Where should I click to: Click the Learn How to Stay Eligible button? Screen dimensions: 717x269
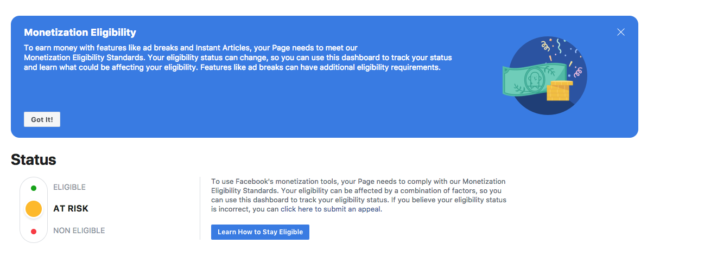tap(260, 232)
